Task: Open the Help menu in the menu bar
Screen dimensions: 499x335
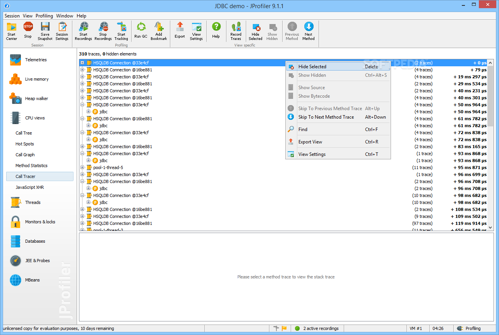Action: coord(81,16)
